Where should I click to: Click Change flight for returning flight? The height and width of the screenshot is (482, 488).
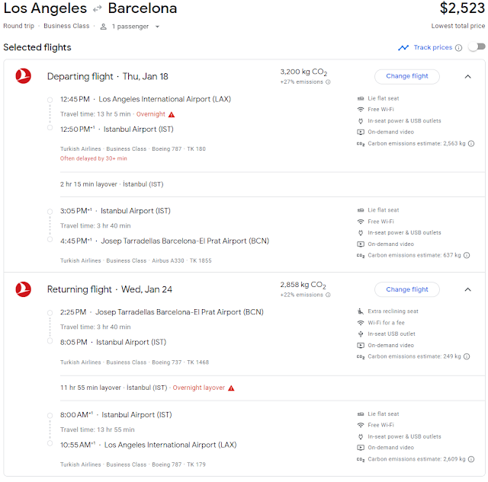pos(407,289)
